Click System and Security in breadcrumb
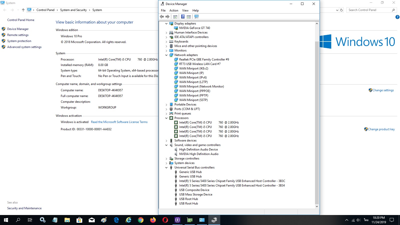This screenshot has width=400, height=225. (x=73, y=10)
